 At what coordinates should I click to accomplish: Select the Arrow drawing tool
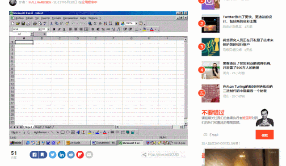point(57,132)
